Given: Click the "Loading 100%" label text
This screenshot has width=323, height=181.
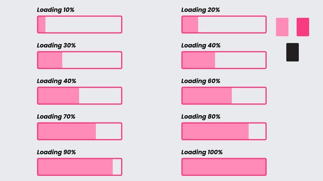Looking at the screenshot, I should click(x=202, y=152).
